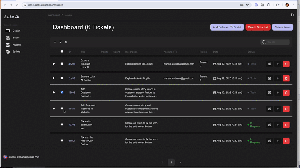The height and width of the screenshot is (168, 300).
Task: Open the filter funnel icon
Action: click(x=61, y=42)
